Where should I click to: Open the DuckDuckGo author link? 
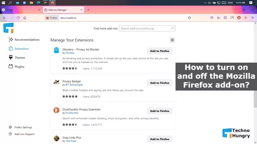pos(72,113)
